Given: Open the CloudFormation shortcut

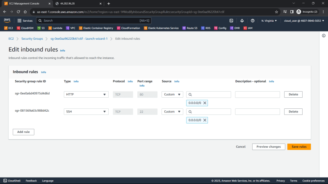Looking at the screenshot, I should pos(128,28).
